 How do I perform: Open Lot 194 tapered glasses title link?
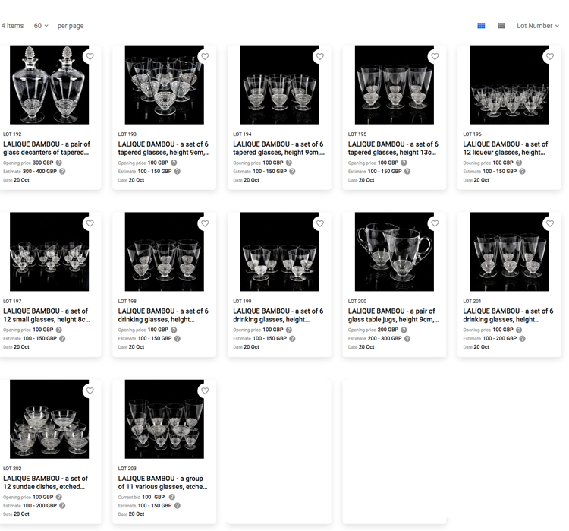tap(278, 148)
